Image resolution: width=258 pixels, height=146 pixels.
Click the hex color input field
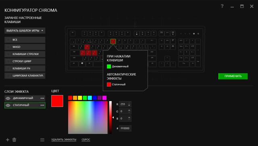125,128
